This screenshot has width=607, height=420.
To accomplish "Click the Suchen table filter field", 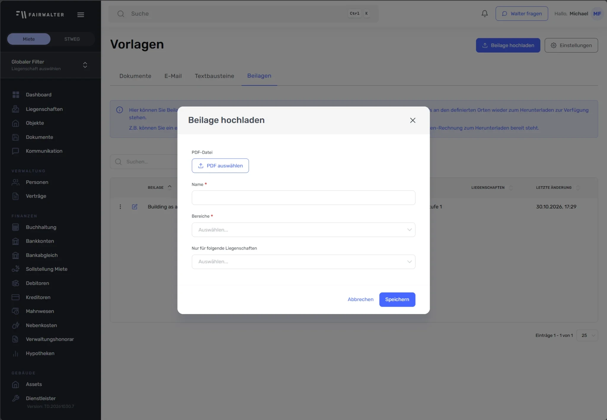I will coord(144,162).
